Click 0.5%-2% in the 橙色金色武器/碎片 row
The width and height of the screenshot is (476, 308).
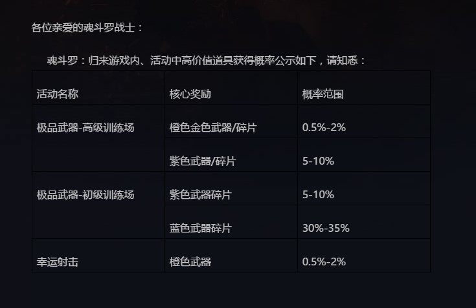click(324, 128)
